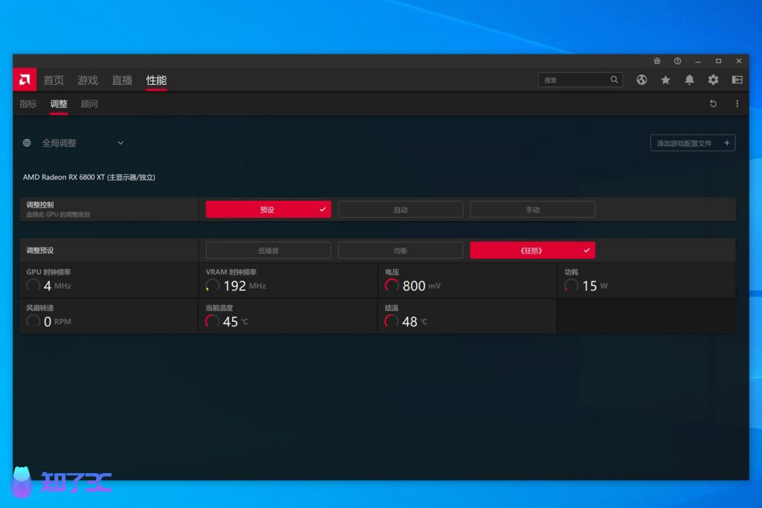Minimize the Radeon Software window
Viewport: 762px width, 508px height.
click(x=698, y=61)
